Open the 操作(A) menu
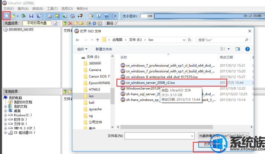This screenshot has height=154, width=265. tap(23, 9)
